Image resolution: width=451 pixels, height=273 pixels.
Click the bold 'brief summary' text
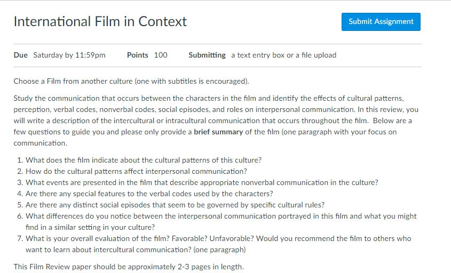click(218, 132)
